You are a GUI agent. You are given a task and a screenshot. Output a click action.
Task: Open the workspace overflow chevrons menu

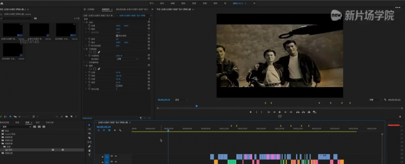254,3
